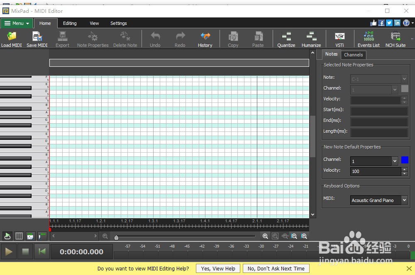Click the piano roll vertical scroll down arrow
The height and width of the screenshot is (275, 415).
[312, 214]
